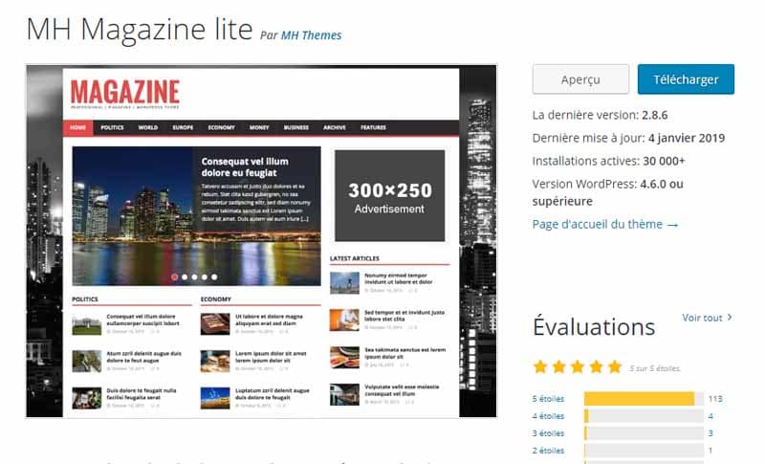The width and height of the screenshot is (765, 464).
Task: Open Page d'accueil du thème link
Action: click(605, 224)
